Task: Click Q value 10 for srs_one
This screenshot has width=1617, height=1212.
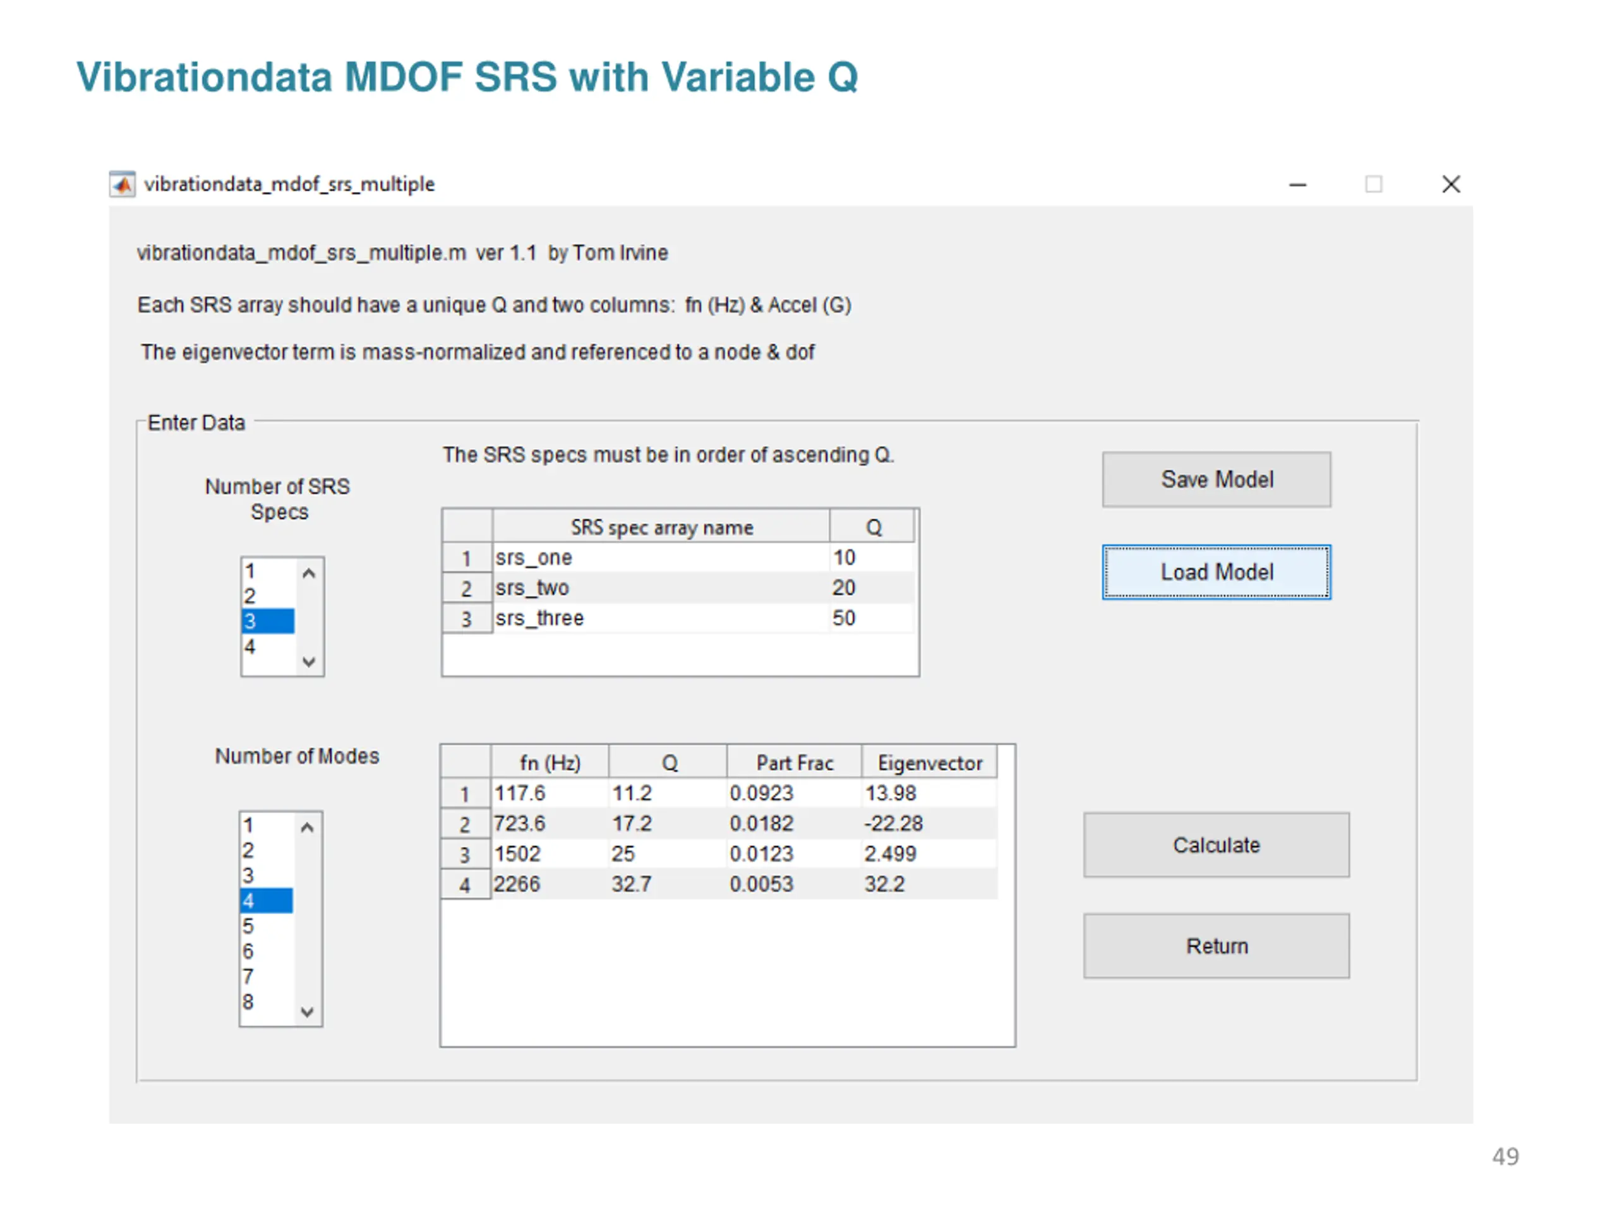Action: point(872,557)
